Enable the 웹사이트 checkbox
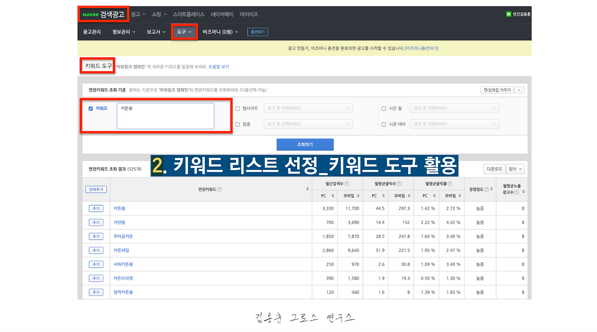This screenshot has height=332, width=597. [236, 108]
